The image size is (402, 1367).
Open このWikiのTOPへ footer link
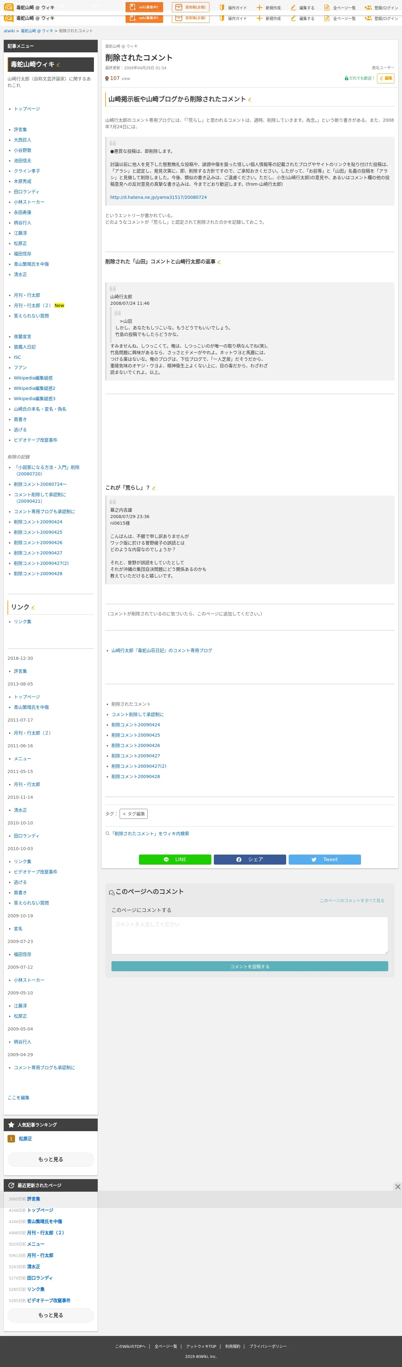click(x=130, y=1346)
